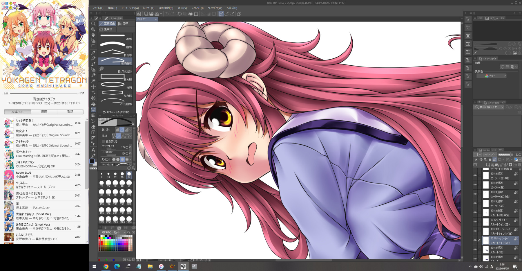The height and width of the screenshot is (271, 522).
Task: Click the Delete layer trash icon
Action: click(519, 165)
